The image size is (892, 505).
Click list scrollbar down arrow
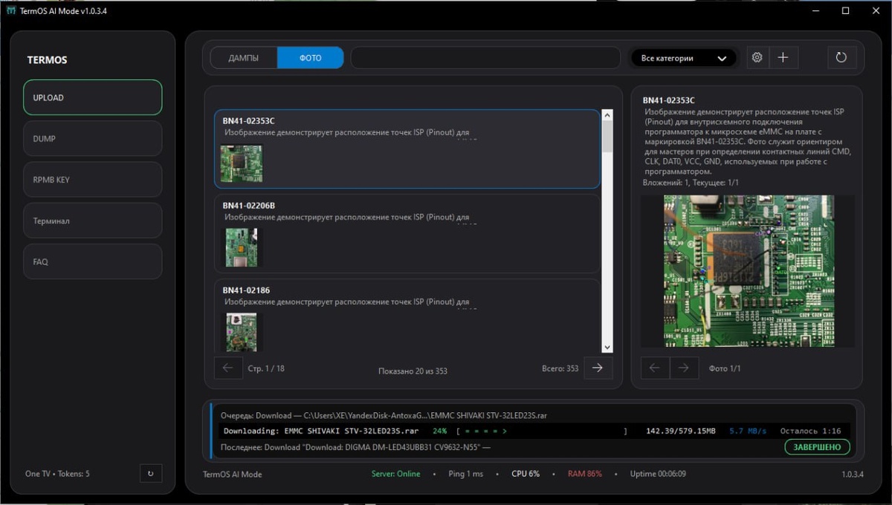pyautogui.click(x=607, y=347)
